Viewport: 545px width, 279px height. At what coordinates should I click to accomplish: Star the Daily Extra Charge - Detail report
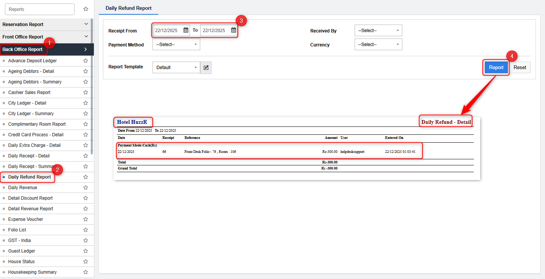click(86, 145)
